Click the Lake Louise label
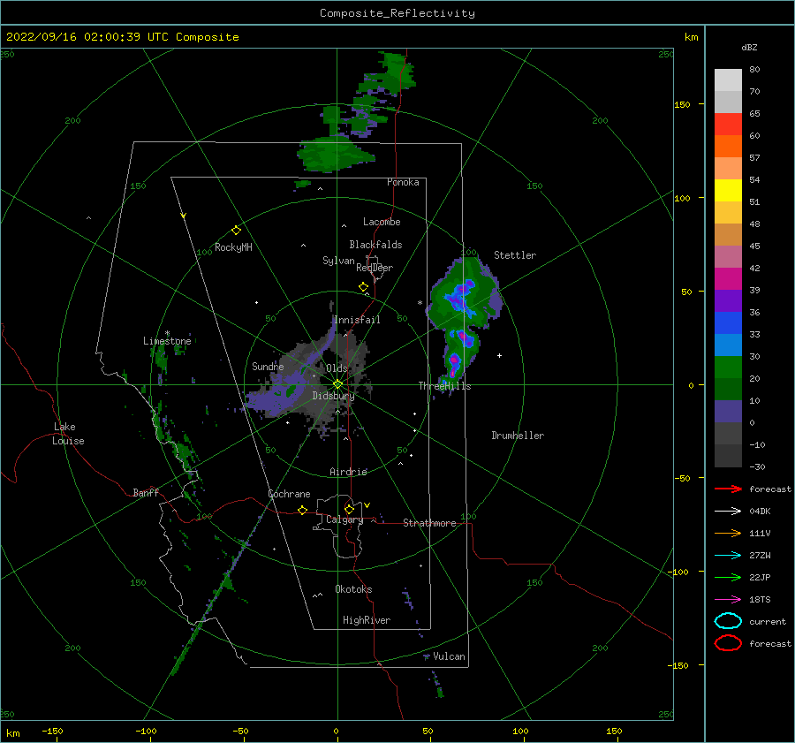 [68, 434]
